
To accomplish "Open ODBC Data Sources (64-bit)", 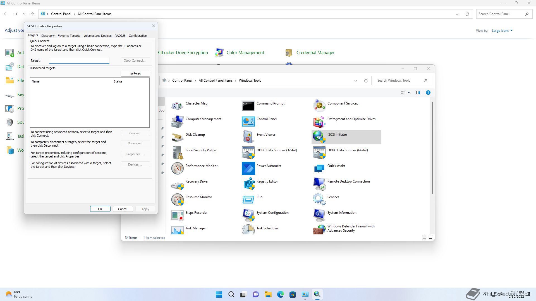I will 319,152.
